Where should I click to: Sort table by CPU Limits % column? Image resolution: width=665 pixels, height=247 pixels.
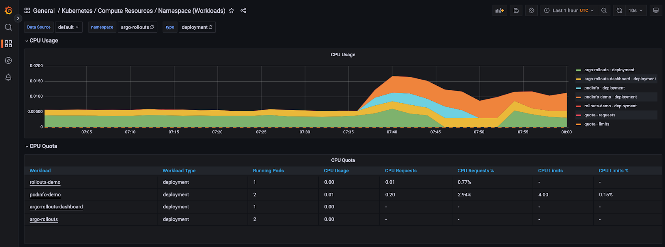[613, 171]
